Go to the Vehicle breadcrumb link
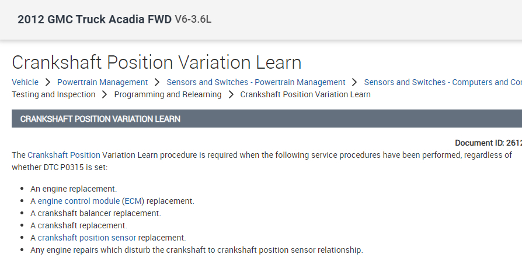The width and height of the screenshot is (522, 272). coord(25,82)
